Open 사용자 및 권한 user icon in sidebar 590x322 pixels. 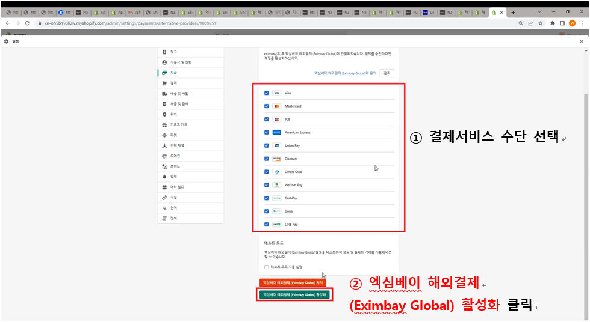click(164, 62)
